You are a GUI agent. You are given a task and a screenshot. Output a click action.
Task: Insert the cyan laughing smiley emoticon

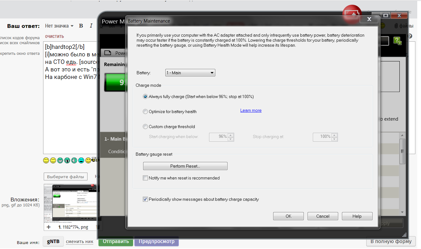tap(81, 160)
